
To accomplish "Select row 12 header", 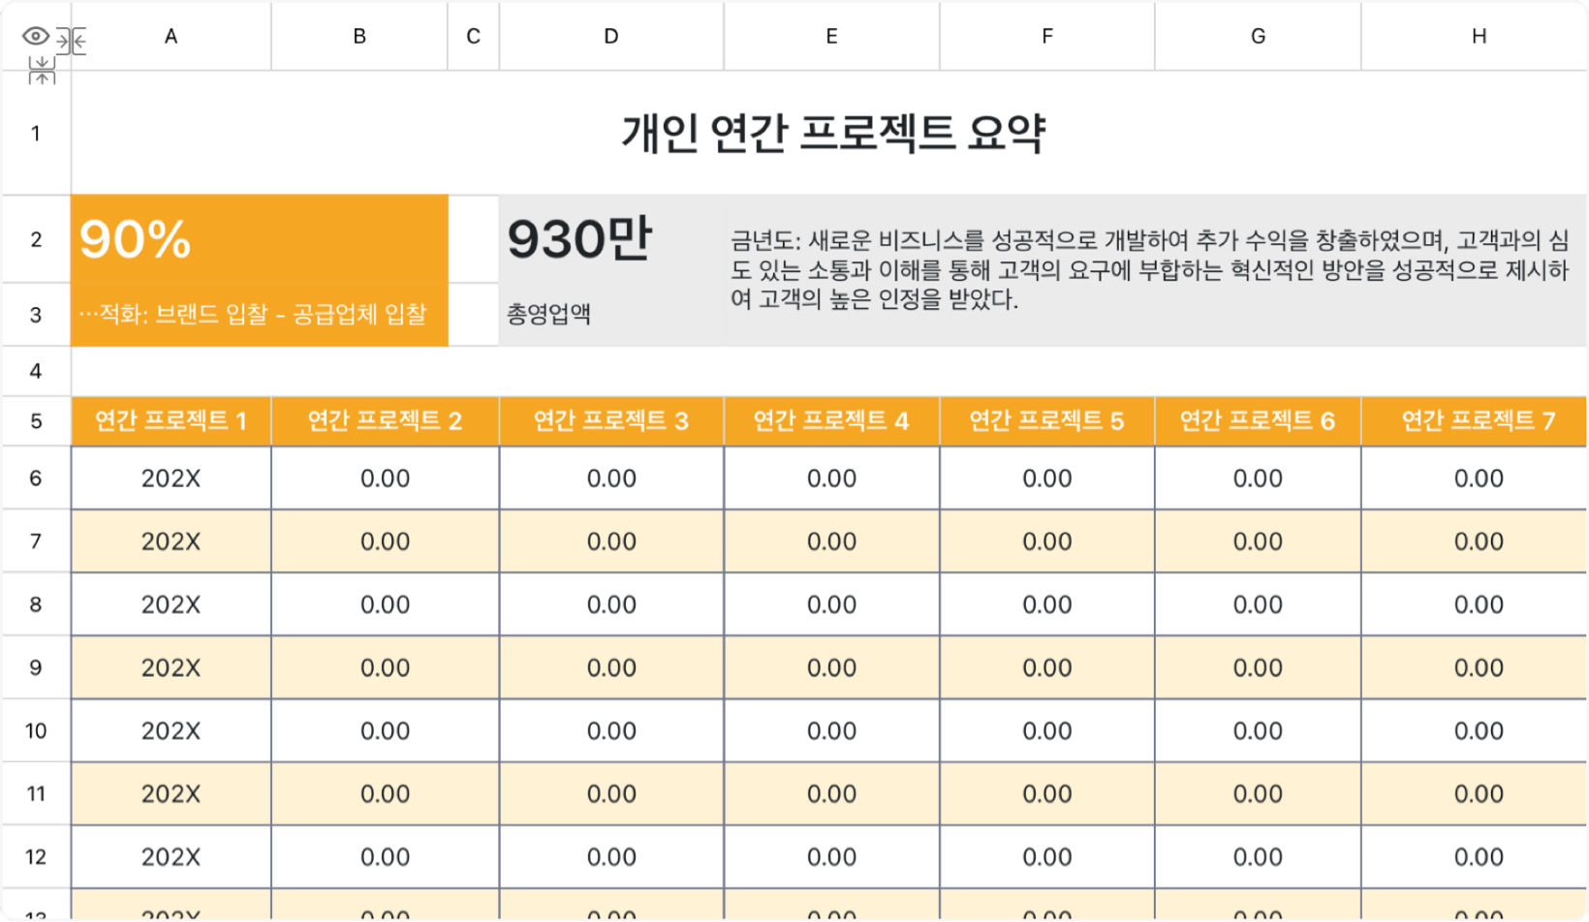I will tap(36, 856).
